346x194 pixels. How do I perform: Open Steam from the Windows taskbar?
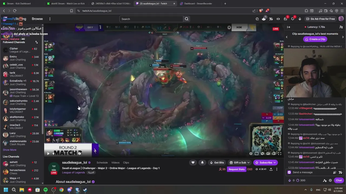pyautogui.click(x=85, y=190)
